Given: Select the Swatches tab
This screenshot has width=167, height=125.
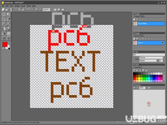Looking at the screenshot, I should pos(137,67).
